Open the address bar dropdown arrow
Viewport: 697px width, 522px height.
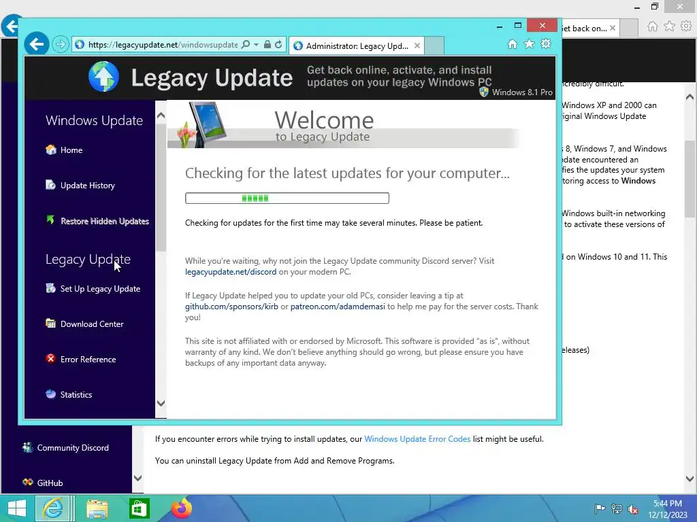click(256, 44)
